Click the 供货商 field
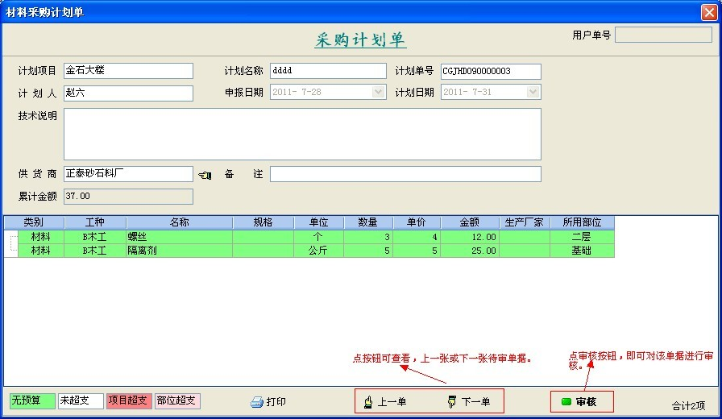Image resolution: width=722 pixels, height=419 pixels. click(128, 173)
